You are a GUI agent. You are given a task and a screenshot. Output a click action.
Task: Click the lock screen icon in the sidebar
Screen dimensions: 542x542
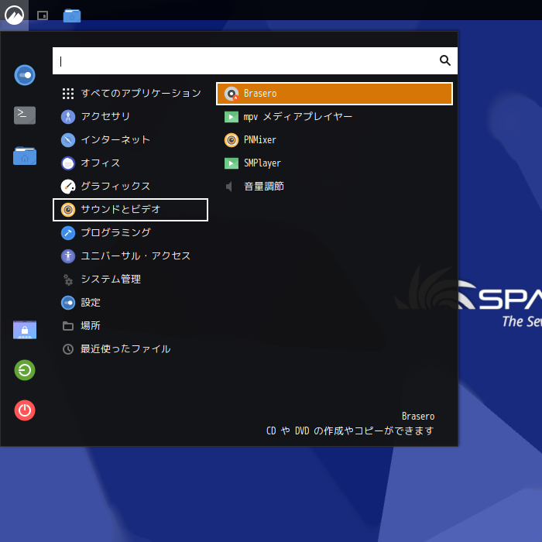[25, 330]
